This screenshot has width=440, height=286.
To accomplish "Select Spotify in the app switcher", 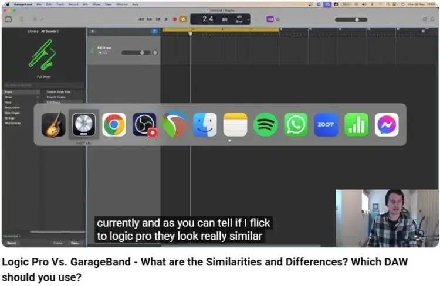I will 265,124.
